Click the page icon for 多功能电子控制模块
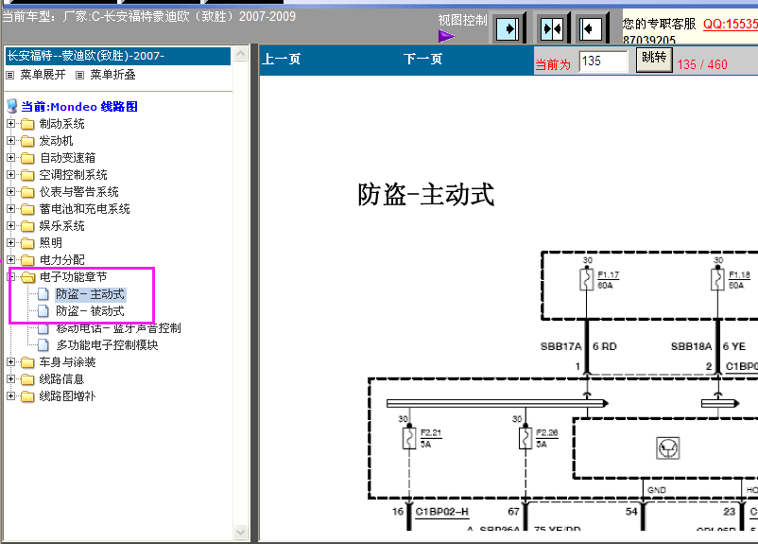 click(43, 345)
